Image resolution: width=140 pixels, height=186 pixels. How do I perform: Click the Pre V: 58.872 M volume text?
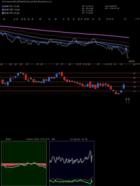112,8
